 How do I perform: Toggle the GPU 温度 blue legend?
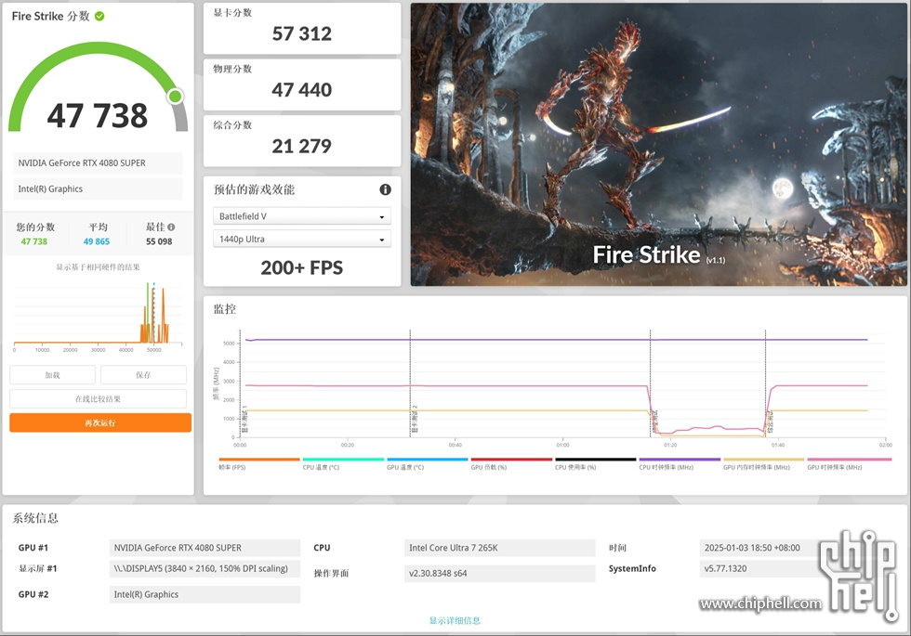point(428,460)
